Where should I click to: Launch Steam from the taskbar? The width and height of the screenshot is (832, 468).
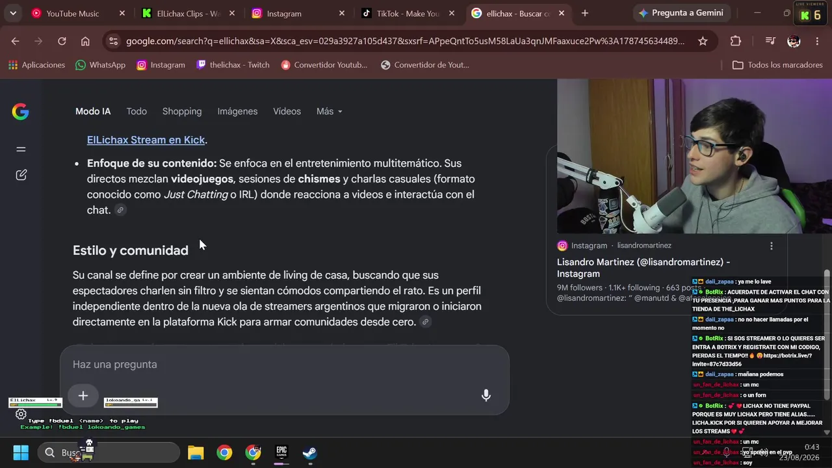point(310,452)
